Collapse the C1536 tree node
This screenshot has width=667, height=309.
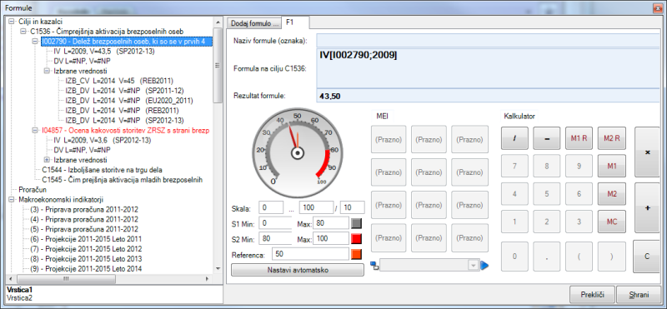[x=23, y=31]
